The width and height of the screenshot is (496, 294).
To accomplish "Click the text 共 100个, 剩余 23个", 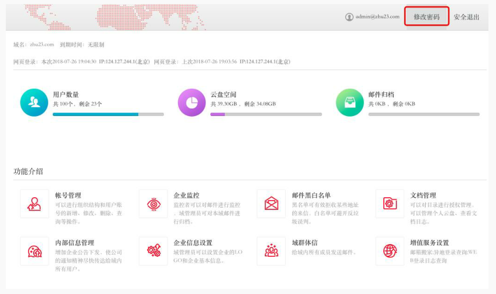I will (x=77, y=104).
